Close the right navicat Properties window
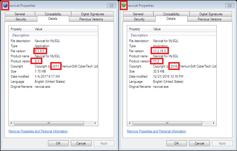237x151 pixels. [230, 6]
